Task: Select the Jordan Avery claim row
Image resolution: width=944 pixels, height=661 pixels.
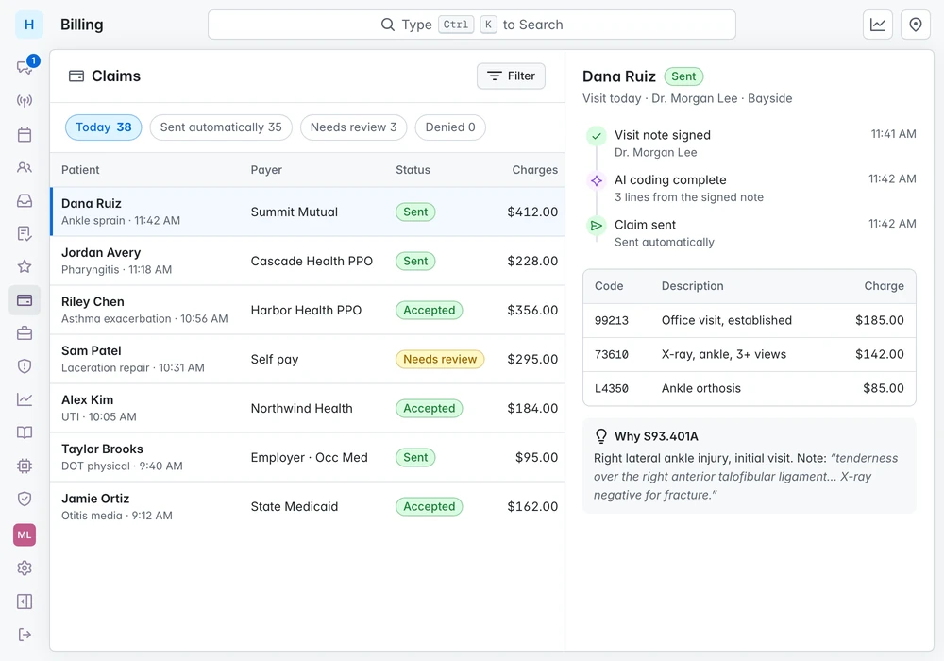Action: coord(308,261)
